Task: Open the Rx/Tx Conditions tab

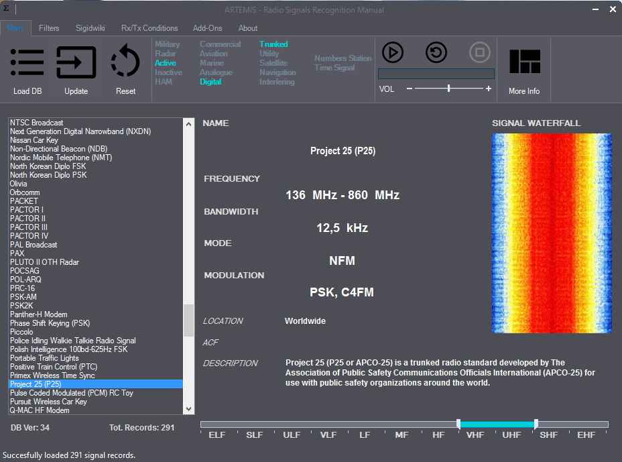Action: click(149, 28)
